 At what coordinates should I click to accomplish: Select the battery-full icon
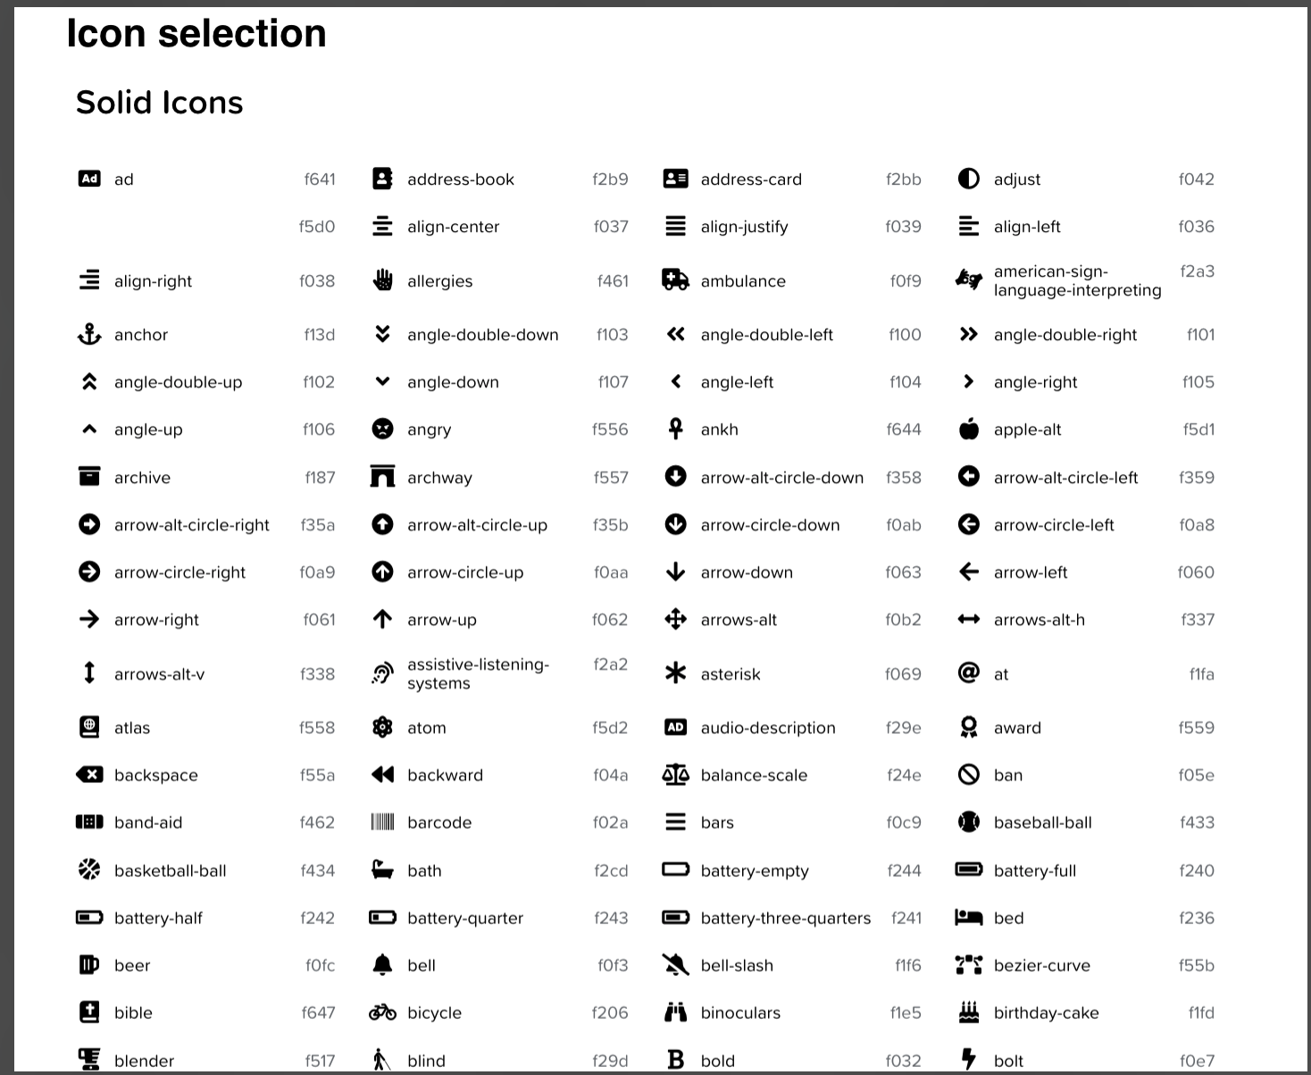coord(969,870)
